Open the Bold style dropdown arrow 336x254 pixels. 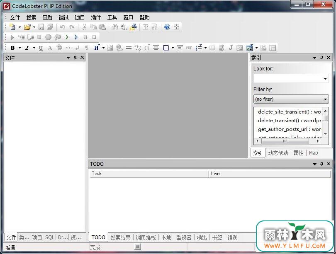(x=19, y=48)
